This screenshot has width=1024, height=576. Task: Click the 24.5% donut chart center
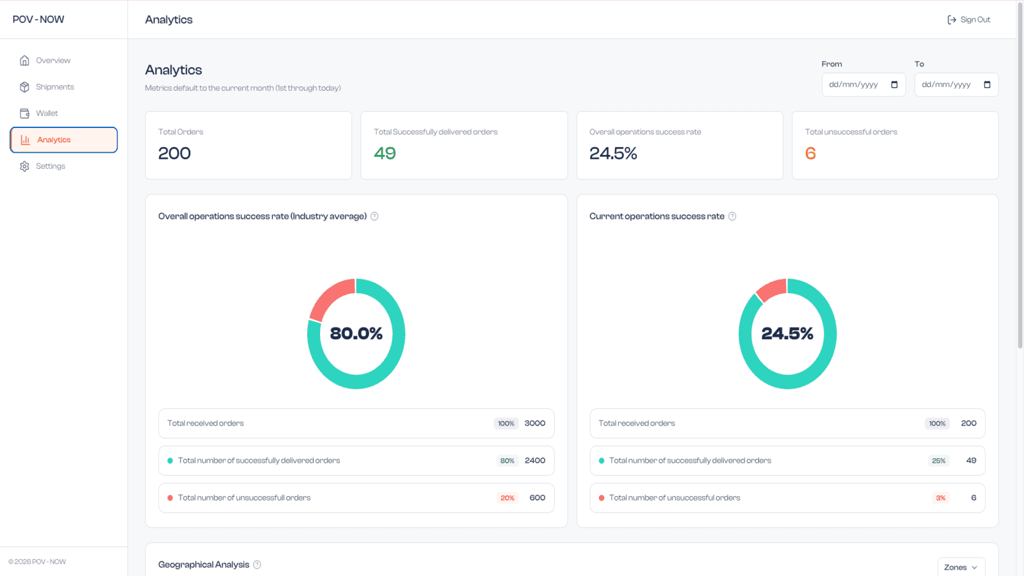[787, 333]
